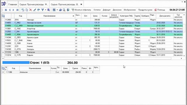Click the grid layout icon in toolbar
Screen dimensions: 187x105
tap(54, 10)
